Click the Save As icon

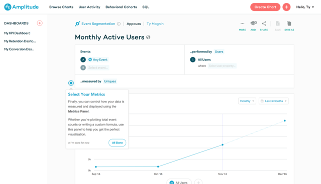tap(289, 23)
